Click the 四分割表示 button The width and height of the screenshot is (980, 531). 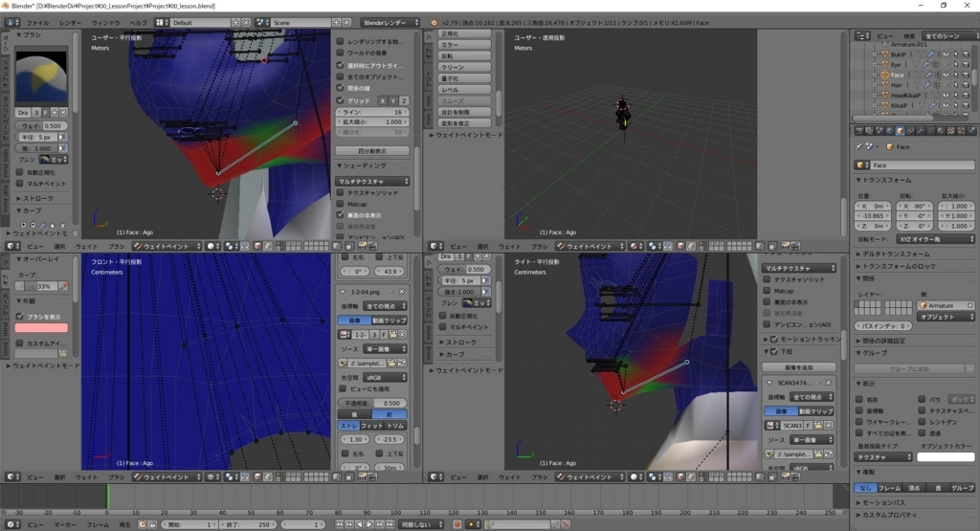[x=372, y=150]
